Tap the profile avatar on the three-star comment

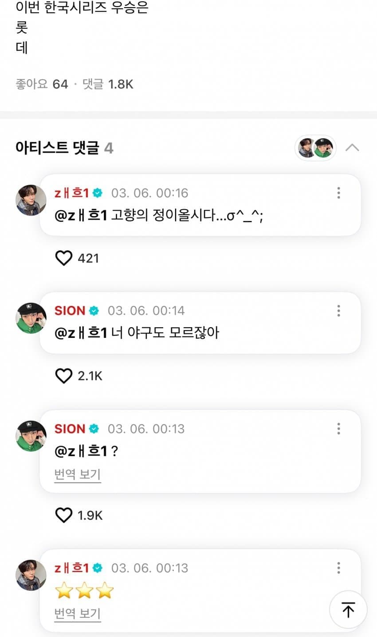coord(31,575)
